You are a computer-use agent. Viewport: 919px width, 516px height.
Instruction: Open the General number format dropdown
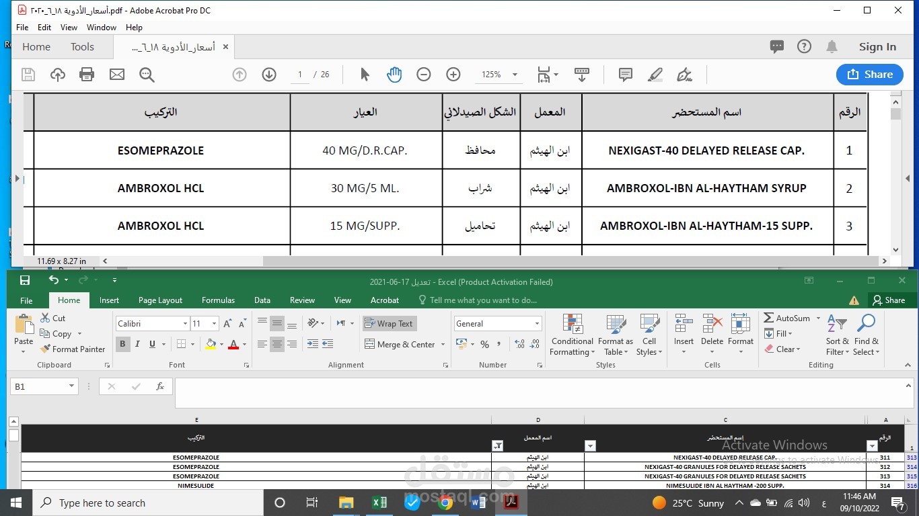click(x=537, y=324)
